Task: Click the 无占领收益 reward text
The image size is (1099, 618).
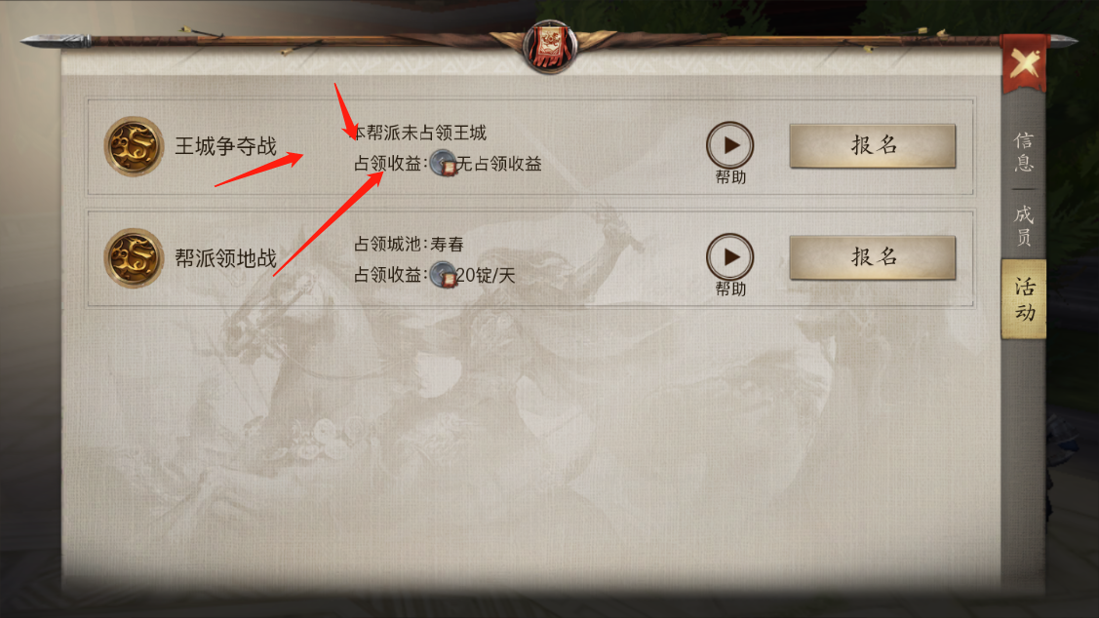Action: coord(499,164)
